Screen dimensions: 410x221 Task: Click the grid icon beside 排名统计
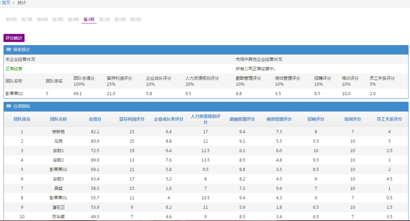pyautogui.click(x=9, y=50)
